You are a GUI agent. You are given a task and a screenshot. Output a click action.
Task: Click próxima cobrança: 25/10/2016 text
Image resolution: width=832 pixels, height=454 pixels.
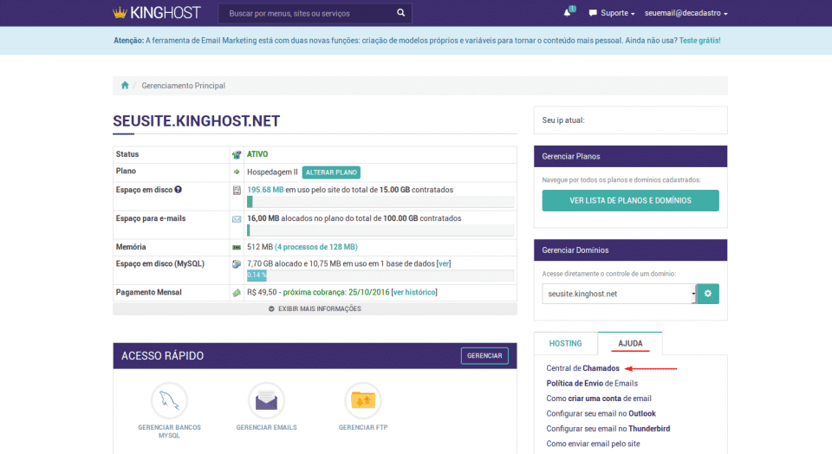[x=336, y=292]
